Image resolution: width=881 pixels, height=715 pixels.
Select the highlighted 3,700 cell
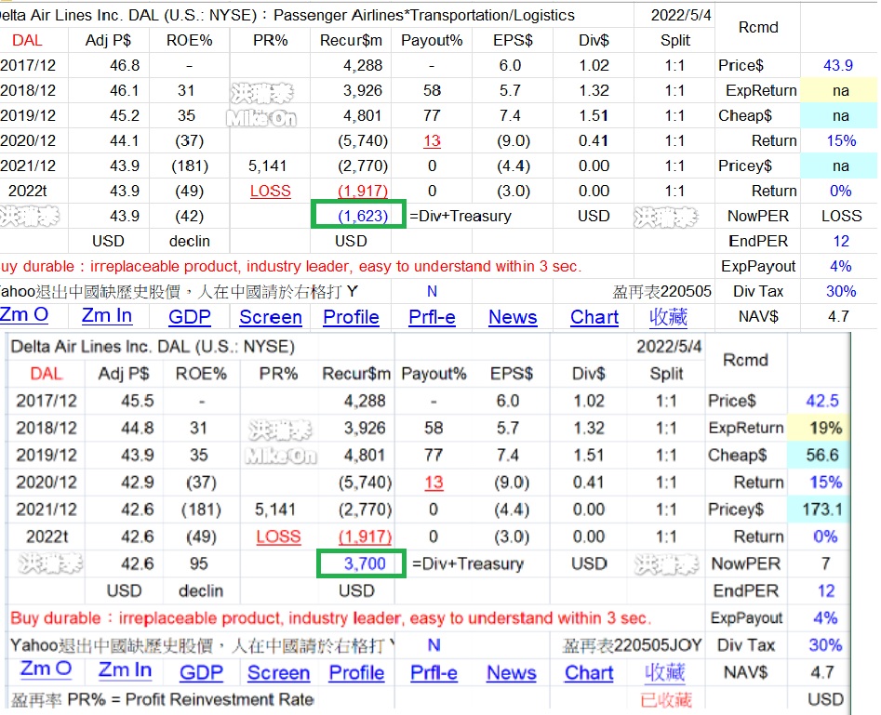point(361,563)
